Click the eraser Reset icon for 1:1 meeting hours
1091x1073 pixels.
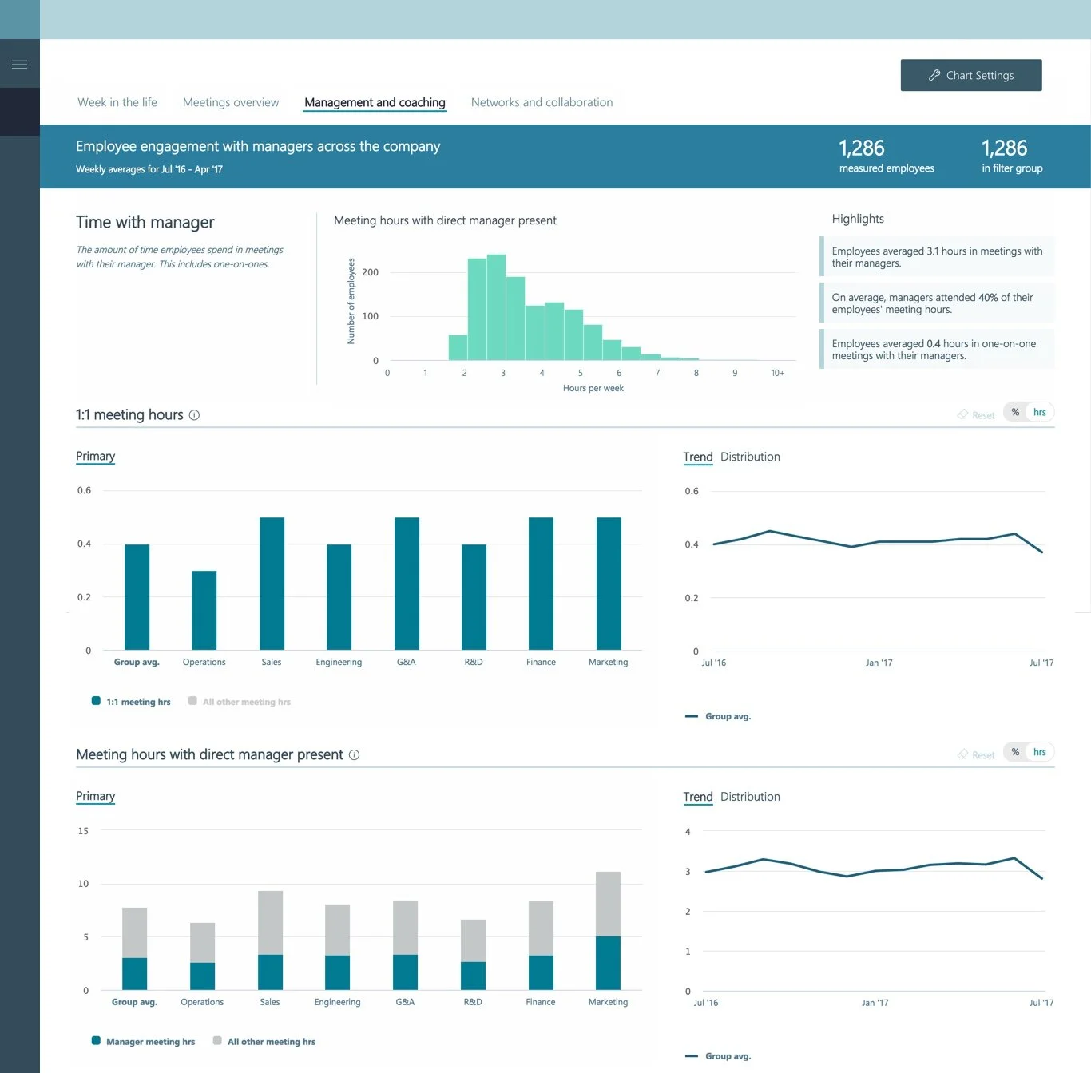pos(964,414)
